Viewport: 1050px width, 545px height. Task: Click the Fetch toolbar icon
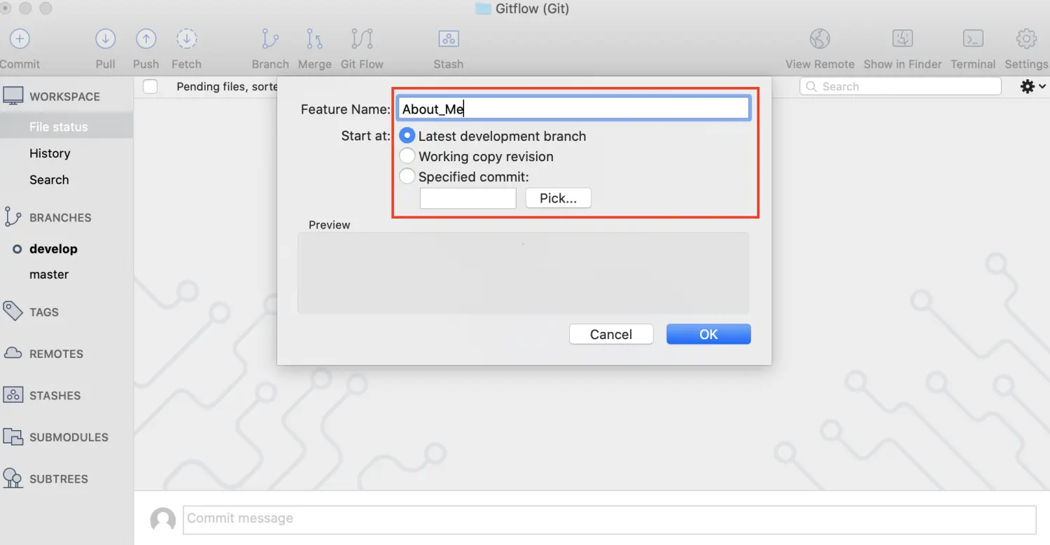click(186, 39)
